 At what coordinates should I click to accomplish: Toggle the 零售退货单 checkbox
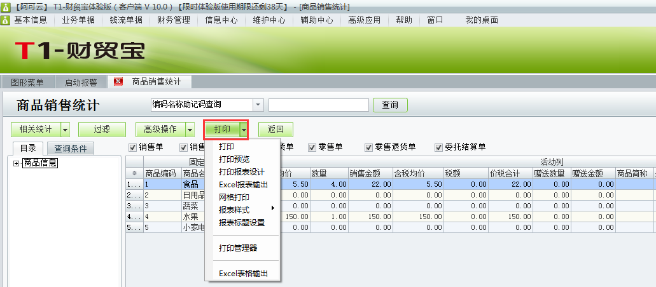(x=368, y=147)
